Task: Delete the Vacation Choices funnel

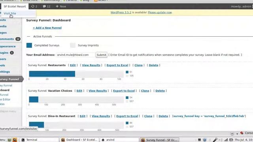Action: tap(160, 91)
